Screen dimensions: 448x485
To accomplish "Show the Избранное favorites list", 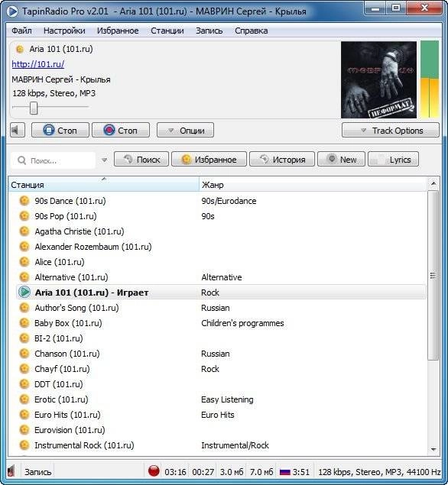I will [x=209, y=160].
